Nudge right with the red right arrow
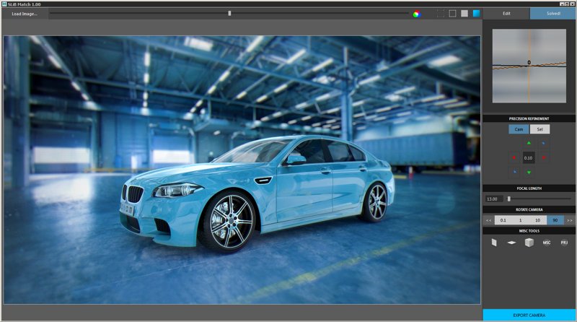577x322 pixels. [x=544, y=157]
